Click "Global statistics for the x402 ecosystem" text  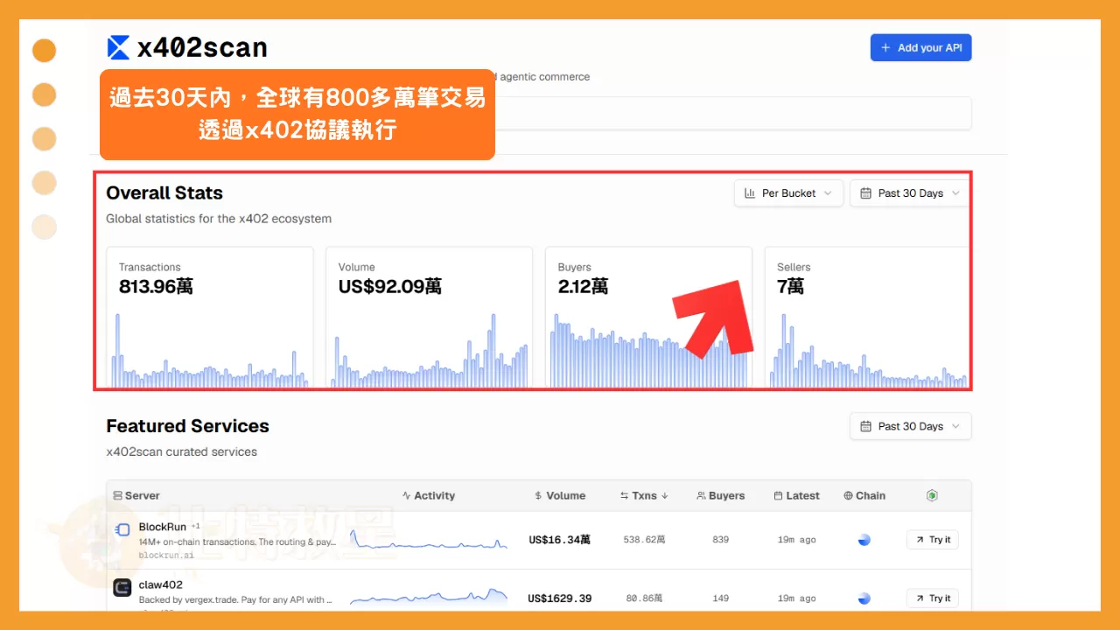(x=219, y=219)
